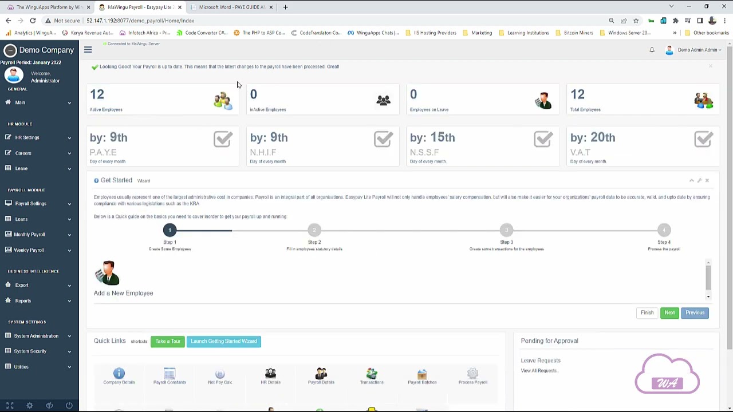Image resolution: width=733 pixels, height=412 pixels.
Task: Open the notifications bell
Action: pyautogui.click(x=652, y=50)
